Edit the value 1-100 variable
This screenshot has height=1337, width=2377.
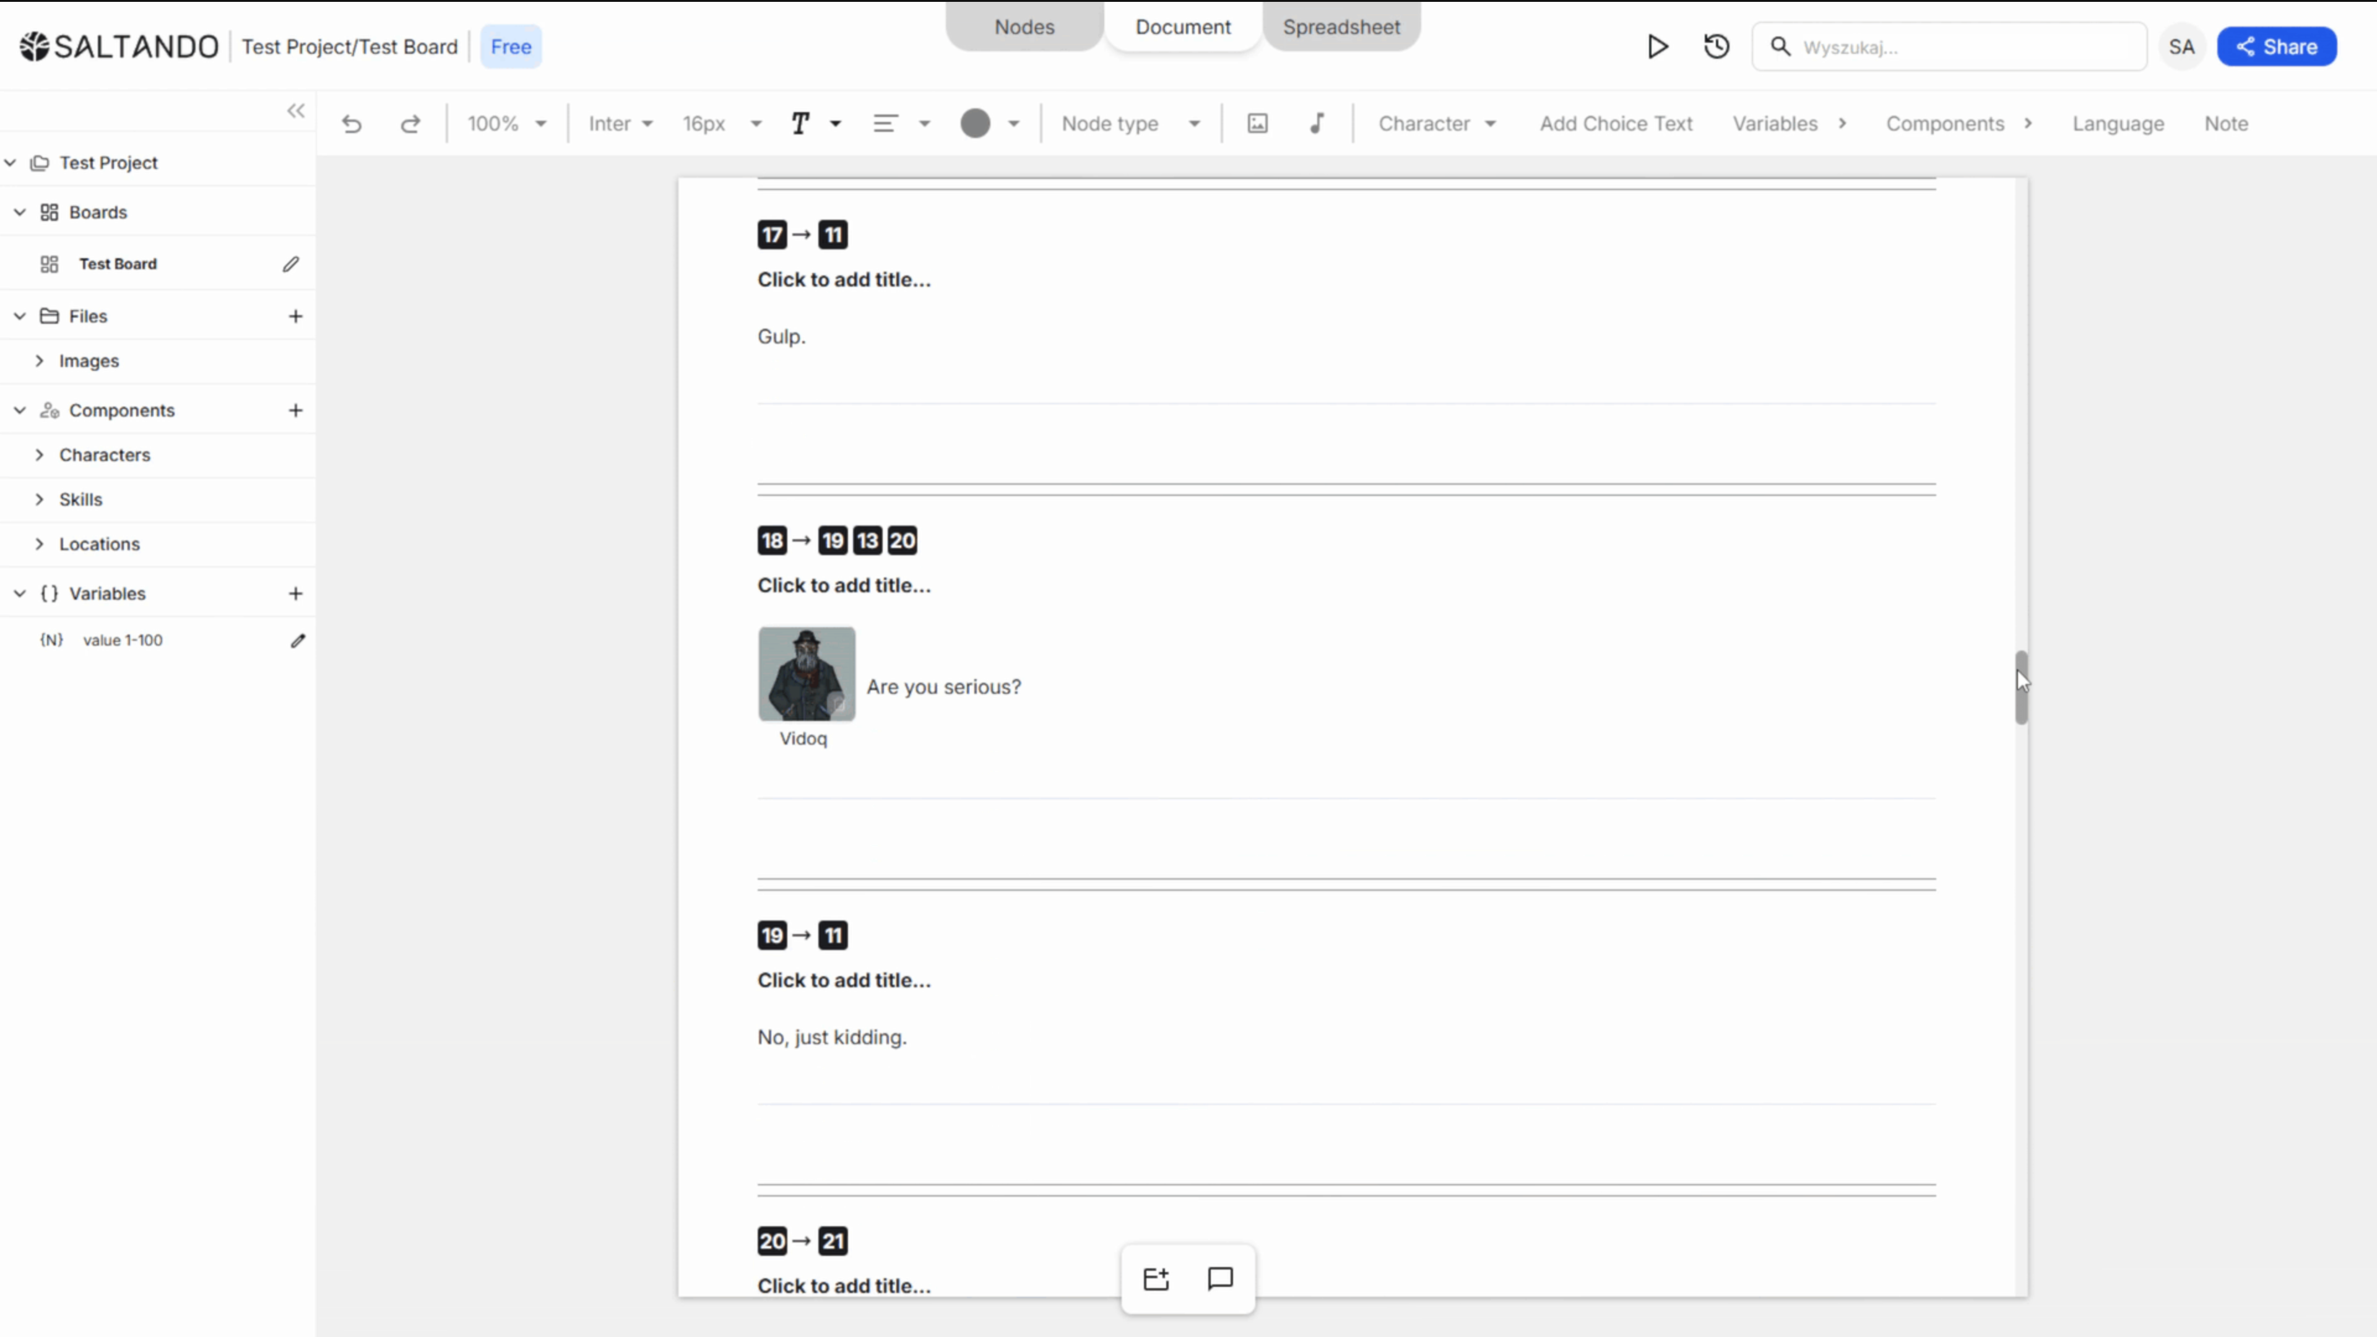pos(297,641)
